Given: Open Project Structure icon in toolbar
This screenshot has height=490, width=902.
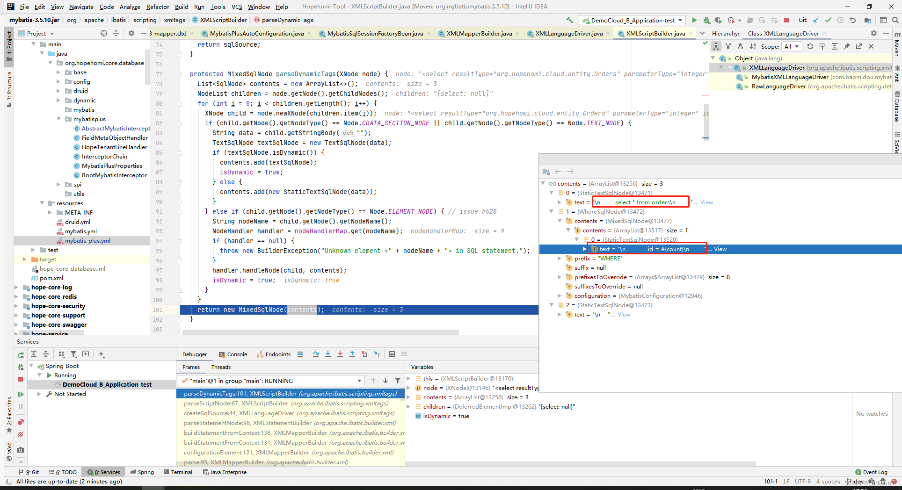Looking at the screenshot, I should 868,20.
